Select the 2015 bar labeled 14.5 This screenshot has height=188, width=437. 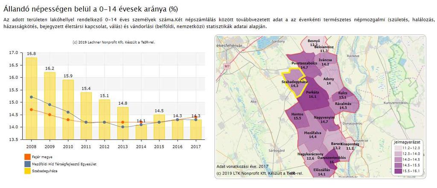click(x=160, y=127)
